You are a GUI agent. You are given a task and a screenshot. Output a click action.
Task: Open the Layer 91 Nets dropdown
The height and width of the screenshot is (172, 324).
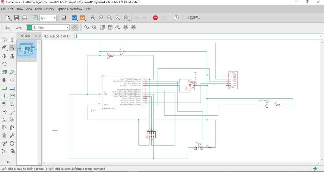click(48, 27)
